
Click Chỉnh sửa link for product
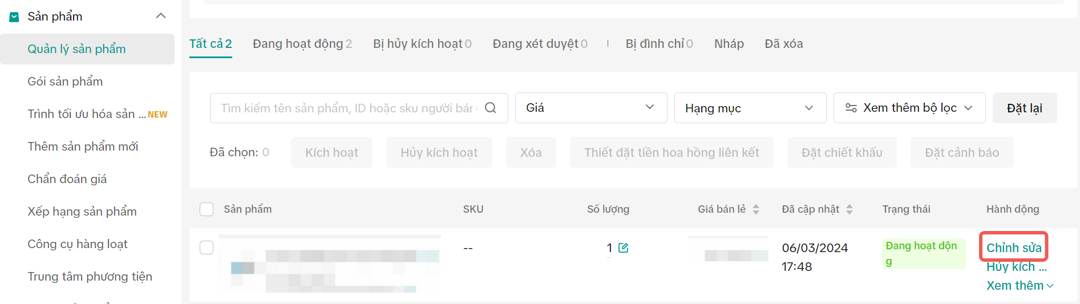[x=1013, y=248]
